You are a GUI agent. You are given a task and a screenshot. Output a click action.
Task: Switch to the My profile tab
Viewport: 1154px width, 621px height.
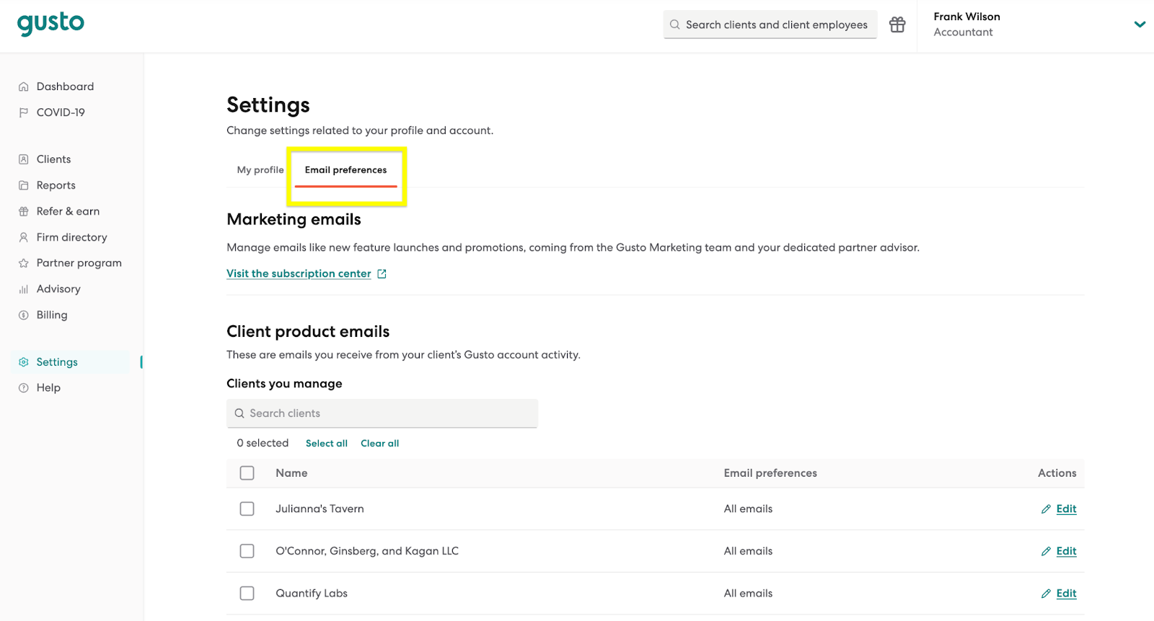pos(260,170)
